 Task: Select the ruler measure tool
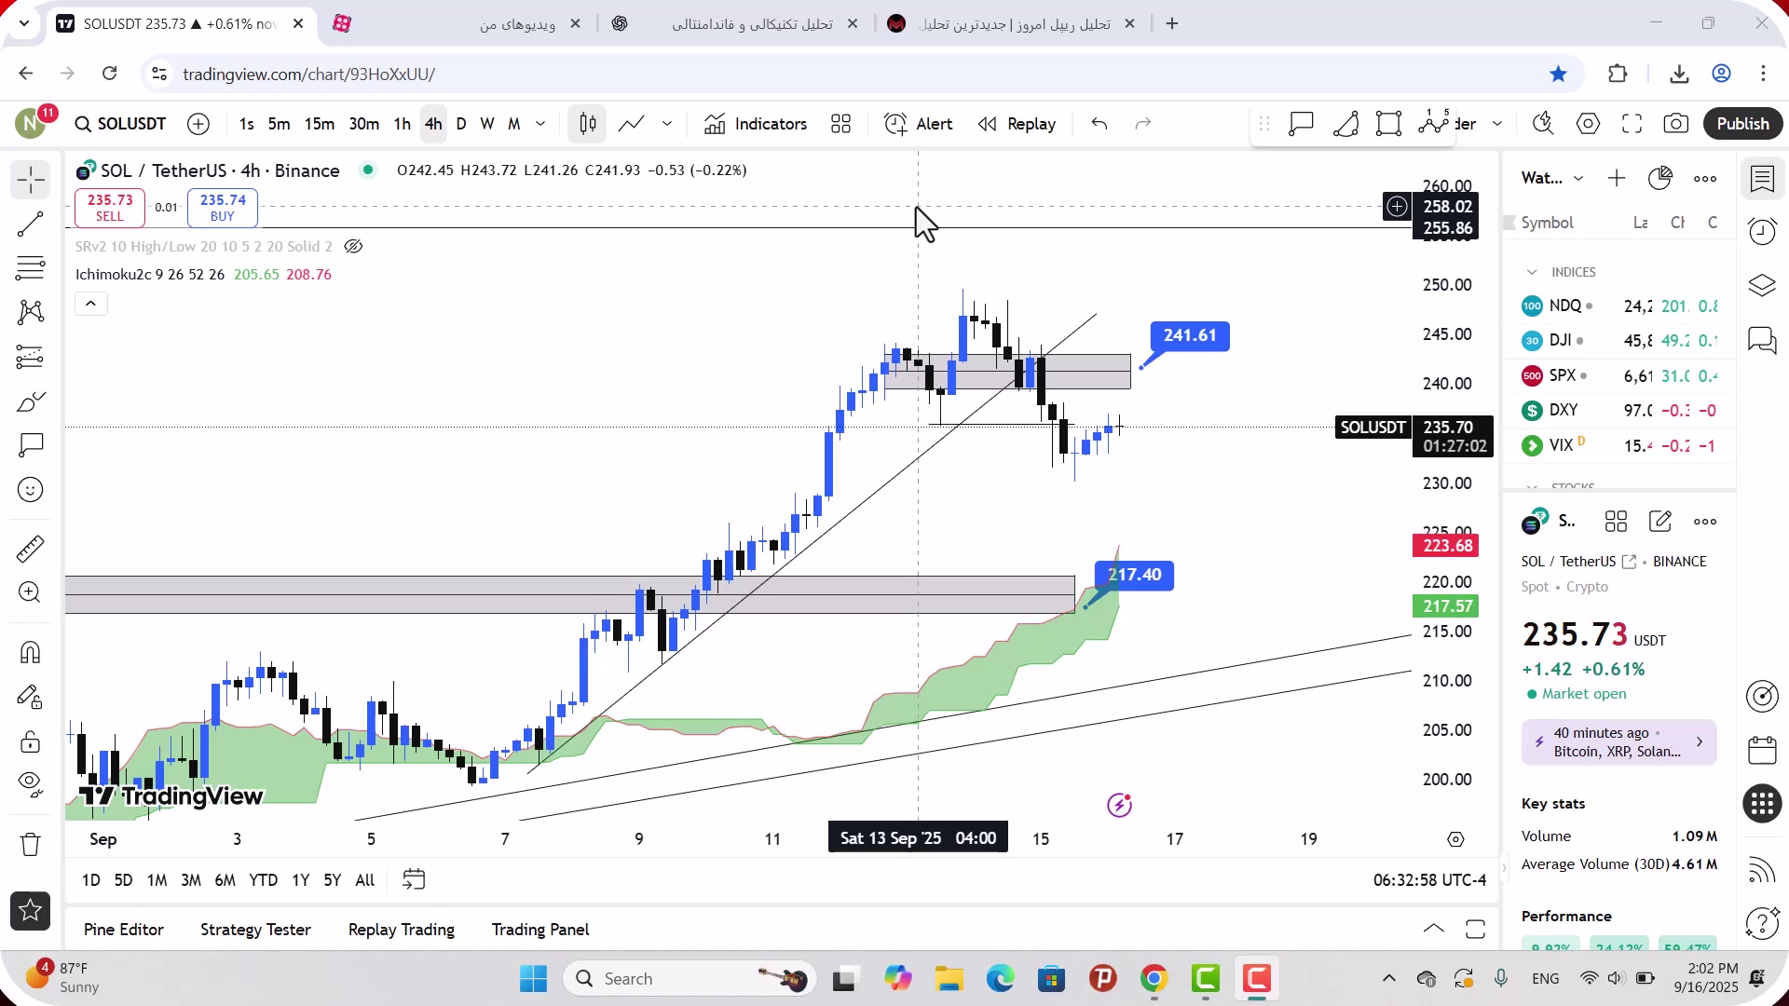point(31,549)
